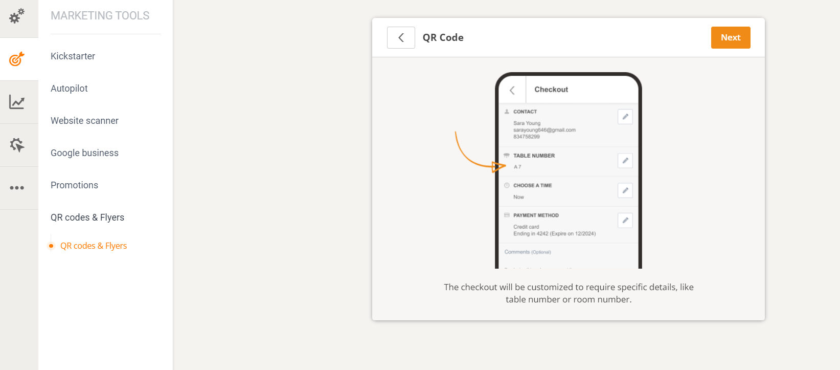
Task: Click the back chevron in the Checkout phone header
Action: click(512, 90)
